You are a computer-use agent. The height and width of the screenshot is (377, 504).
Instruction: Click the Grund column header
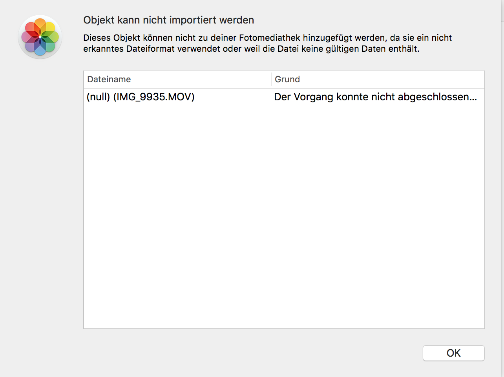(x=287, y=79)
